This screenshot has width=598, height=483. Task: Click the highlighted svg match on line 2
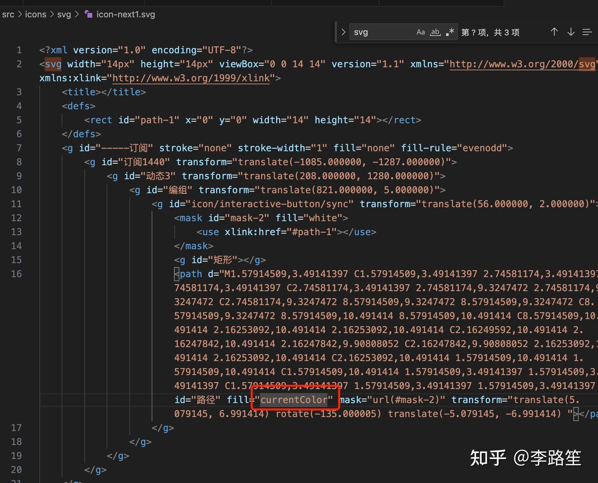(52, 64)
